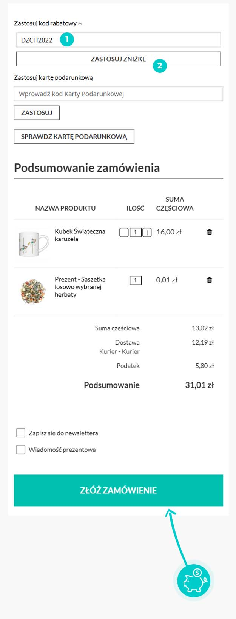Submit order with Złóż zamówienie
This screenshot has width=236, height=619.
click(x=118, y=490)
